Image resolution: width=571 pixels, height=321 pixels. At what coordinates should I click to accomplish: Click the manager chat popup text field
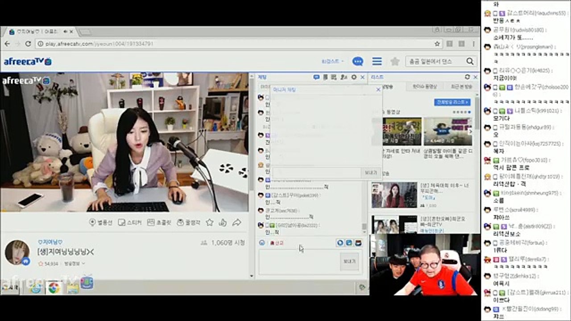(316, 173)
